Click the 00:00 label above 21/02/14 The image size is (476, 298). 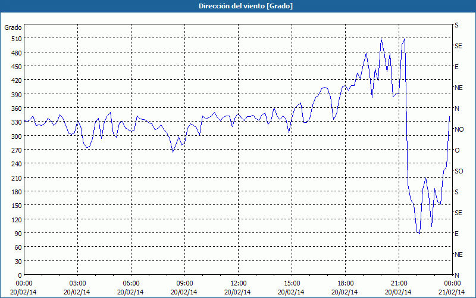[452, 284]
